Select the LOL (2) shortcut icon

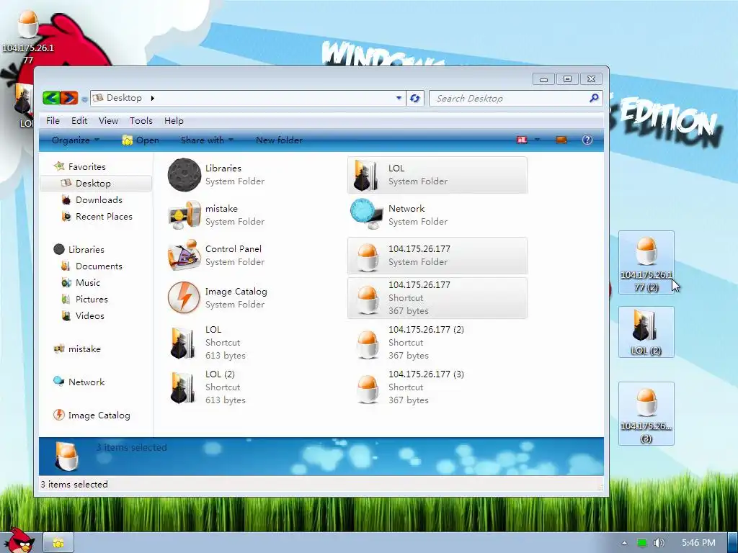182,387
